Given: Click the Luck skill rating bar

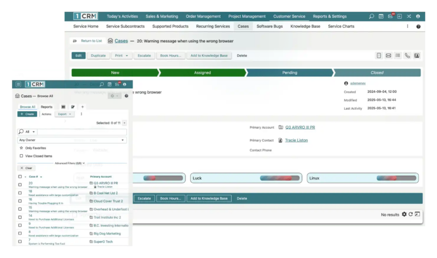Looking at the screenshot, I should (280, 178).
